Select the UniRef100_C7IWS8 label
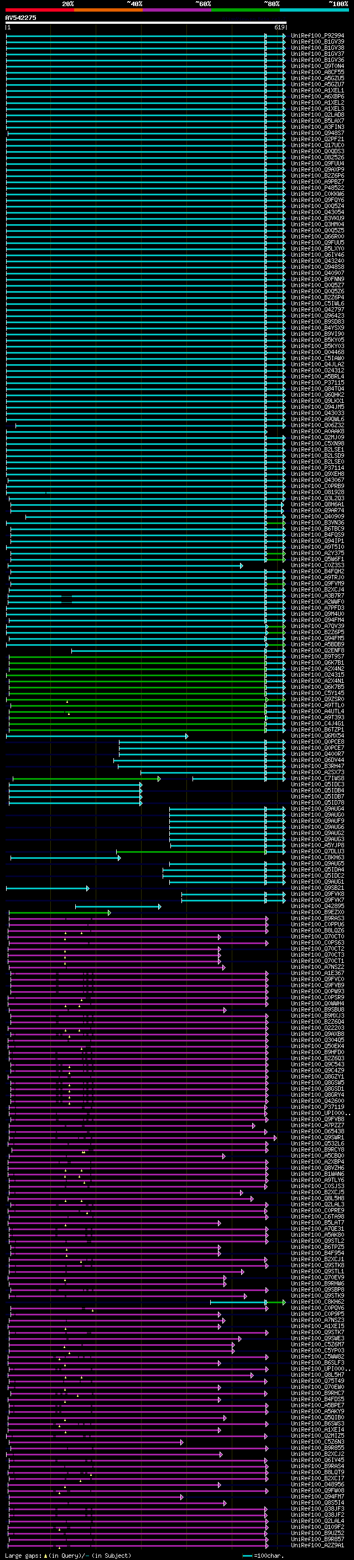The width and height of the screenshot is (354, 1560). pyautogui.click(x=317, y=778)
